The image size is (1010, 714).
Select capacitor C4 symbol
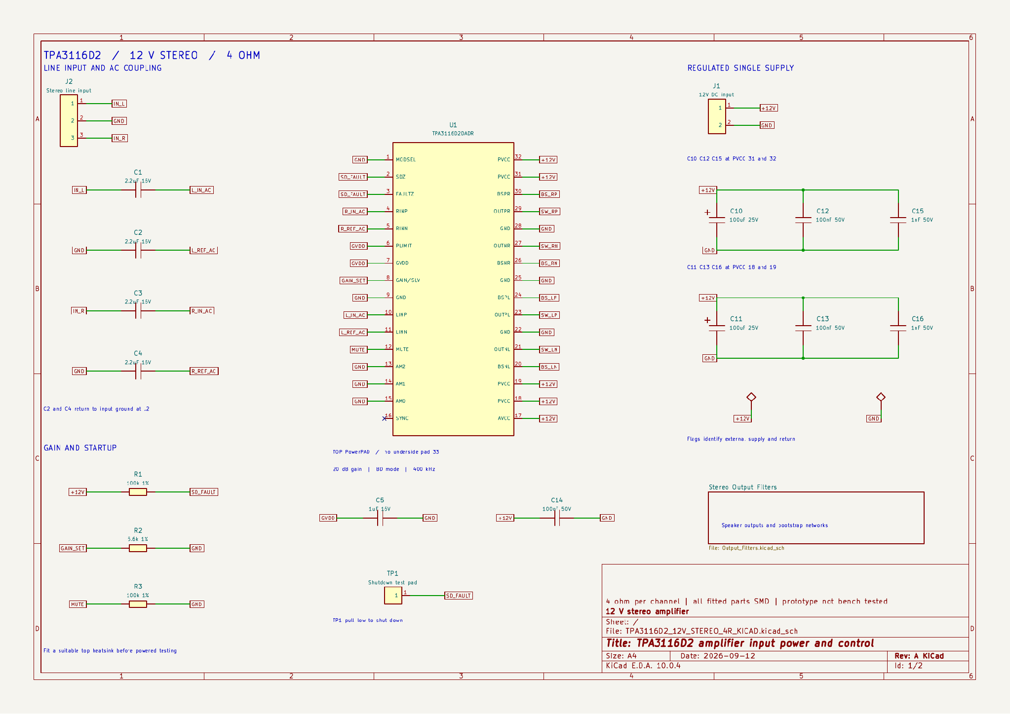[x=138, y=371]
